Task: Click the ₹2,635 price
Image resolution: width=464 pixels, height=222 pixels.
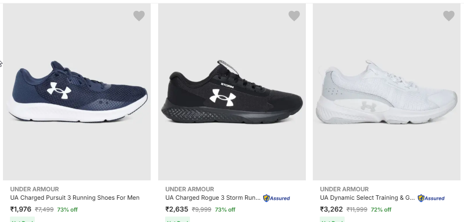Action: click(177, 209)
